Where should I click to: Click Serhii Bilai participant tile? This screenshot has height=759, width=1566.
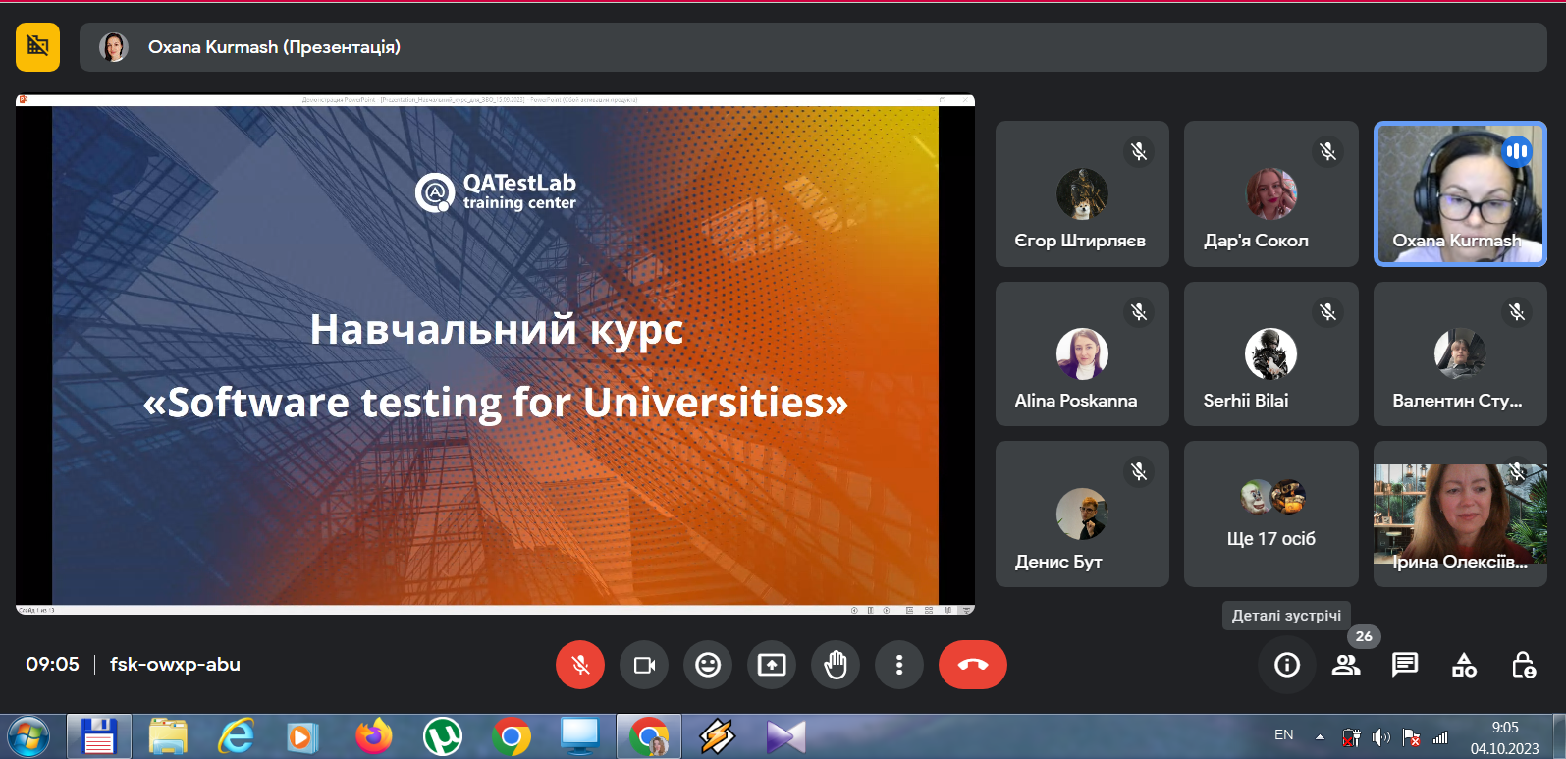pos(1270,353)
